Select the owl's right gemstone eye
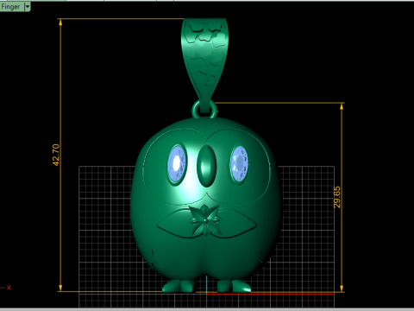Viewport: 414px width, 311px height. 239,164
